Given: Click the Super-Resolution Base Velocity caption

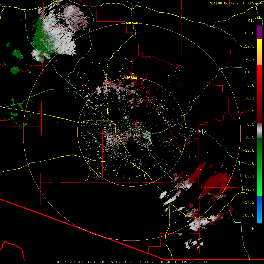Looking at the screenshot, I should click(132, 262).
